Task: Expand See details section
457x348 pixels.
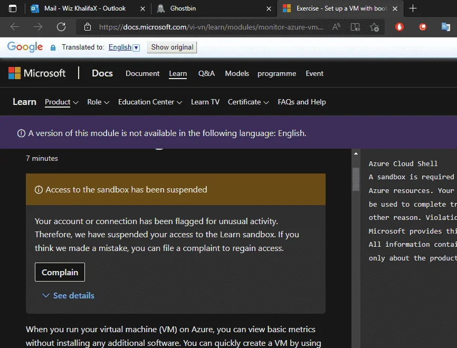Action: [x=69, y=296]
